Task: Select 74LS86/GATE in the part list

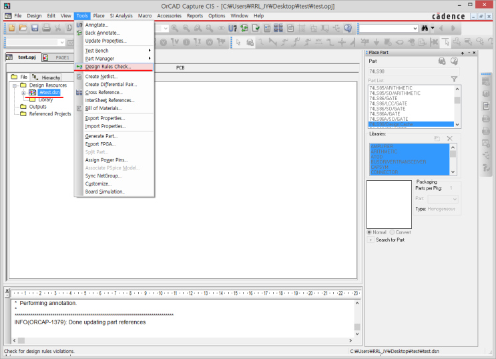Action: pos(383,98)
